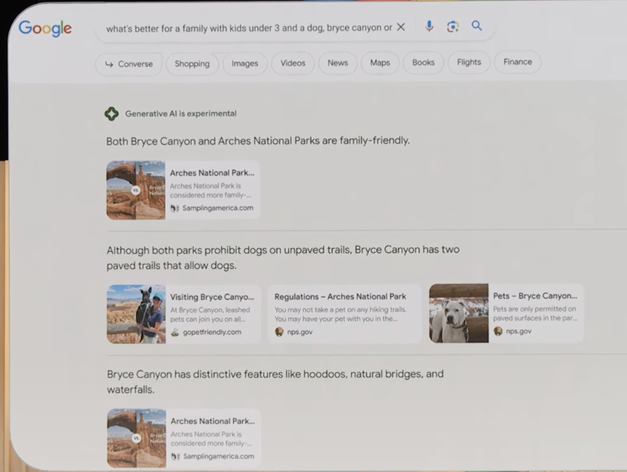
Task: Click first card 'considered more family' snippet
Action: [211, 191]
